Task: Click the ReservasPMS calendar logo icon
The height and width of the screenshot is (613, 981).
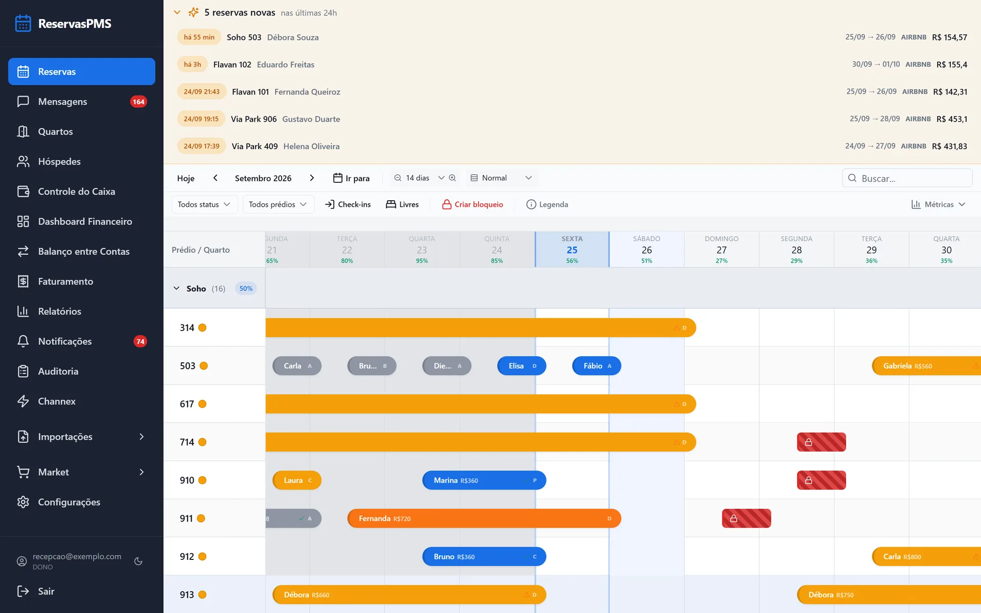Action: click(x=23, y=23)
